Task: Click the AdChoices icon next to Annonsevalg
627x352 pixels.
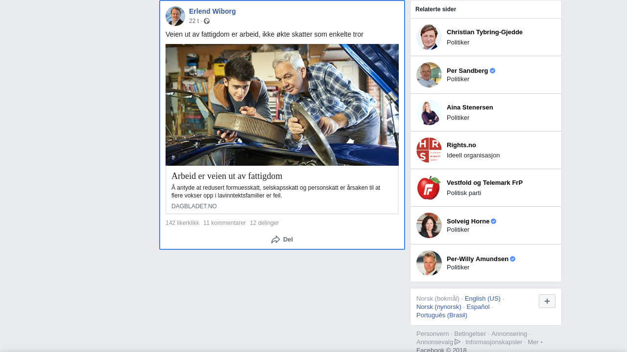Action: point(458,342)
